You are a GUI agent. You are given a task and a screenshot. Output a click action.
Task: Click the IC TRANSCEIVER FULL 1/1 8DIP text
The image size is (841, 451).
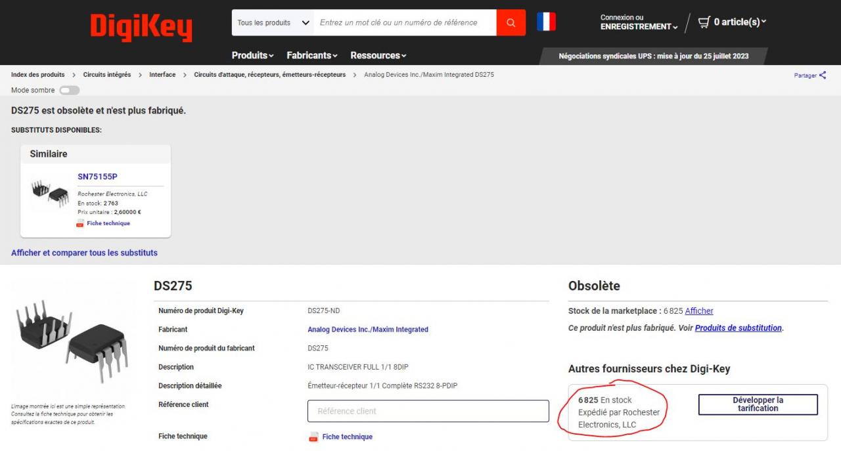click(358, 367)
